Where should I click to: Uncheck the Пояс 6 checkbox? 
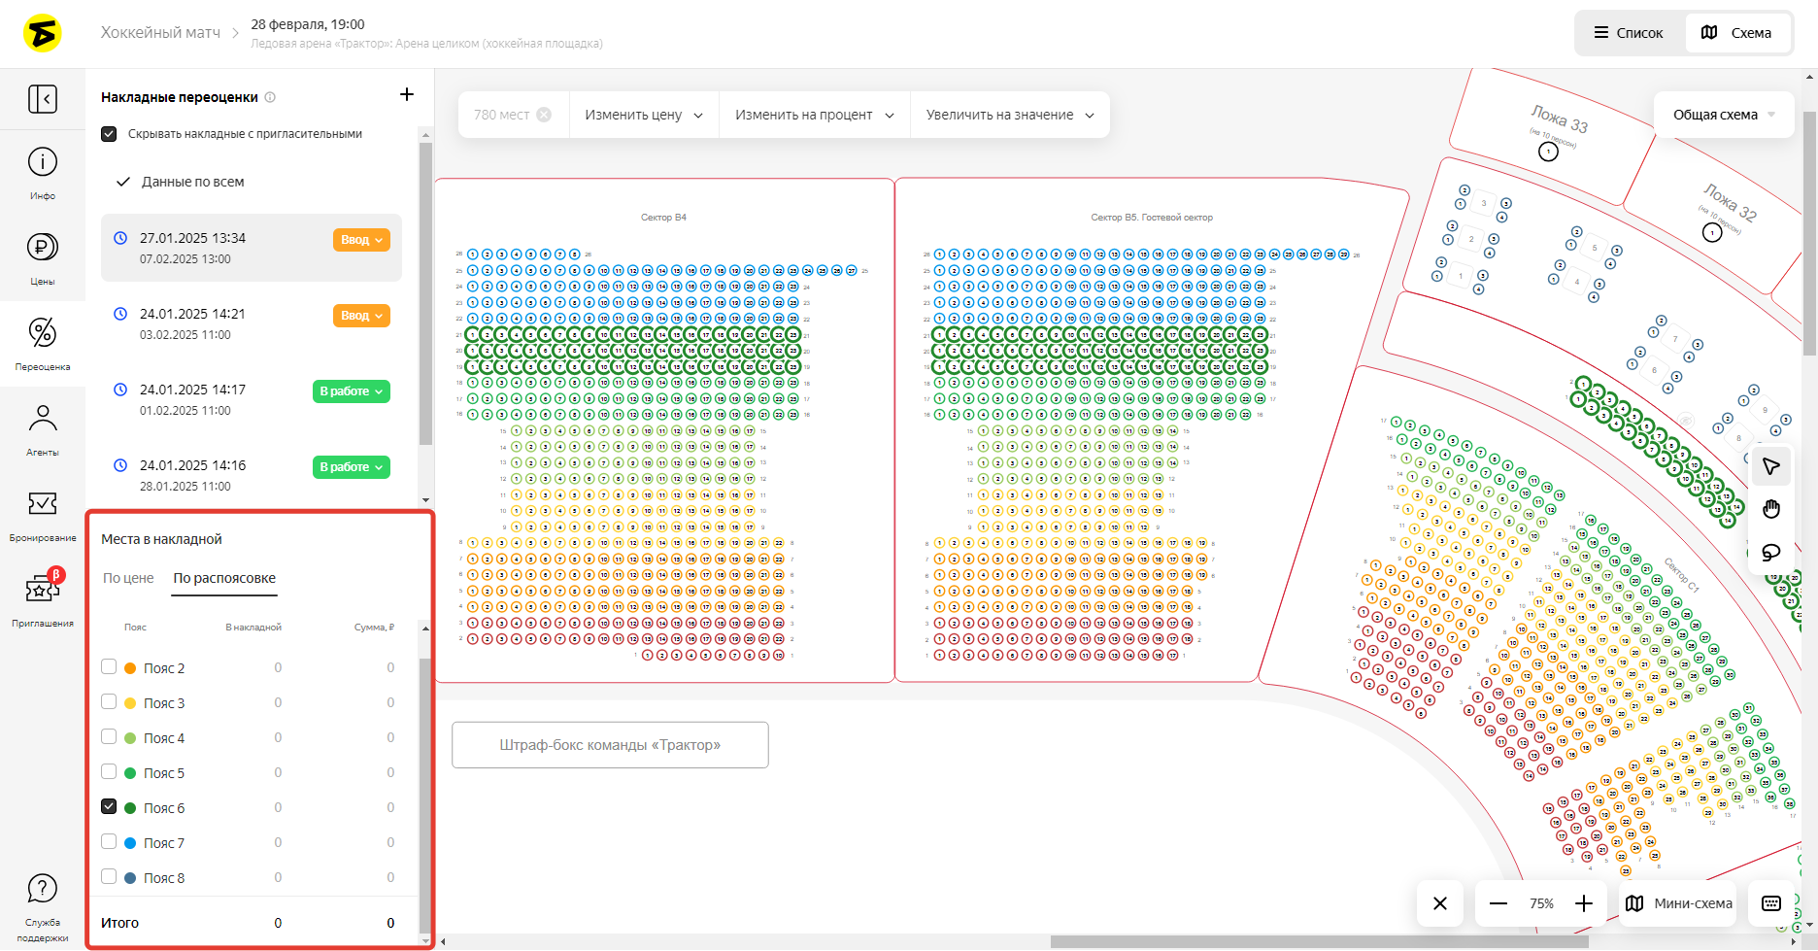coord(109,807)
